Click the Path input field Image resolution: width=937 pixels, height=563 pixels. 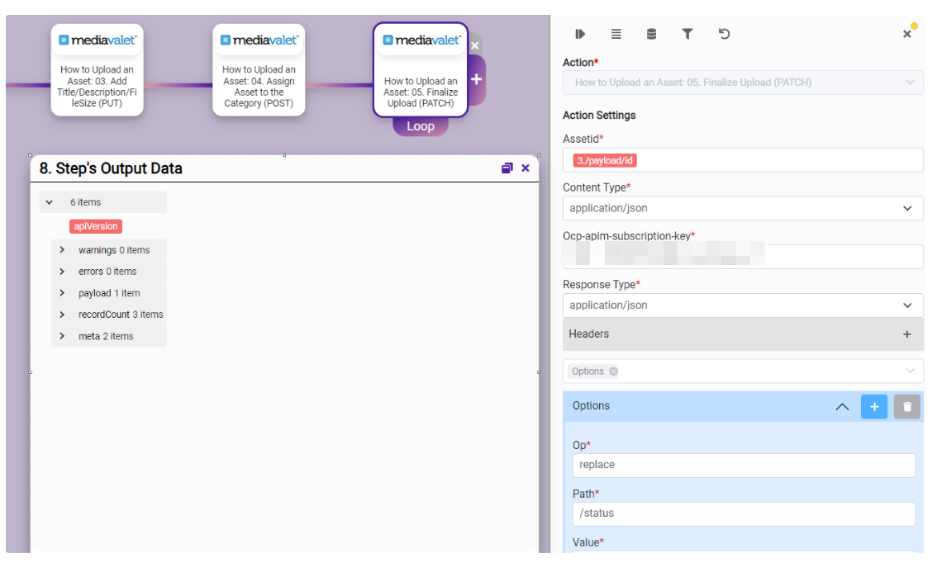click(743, 513)
